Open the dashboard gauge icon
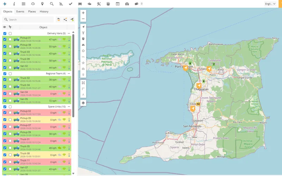Screen dimensions: 282x176 (33, 4)
